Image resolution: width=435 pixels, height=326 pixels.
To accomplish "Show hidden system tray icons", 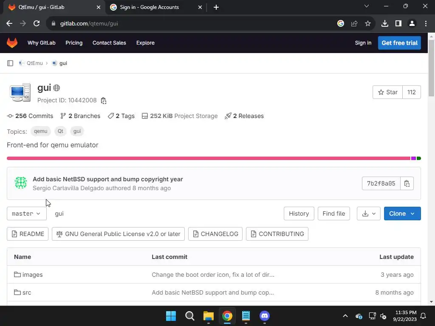I will (345, 316).
